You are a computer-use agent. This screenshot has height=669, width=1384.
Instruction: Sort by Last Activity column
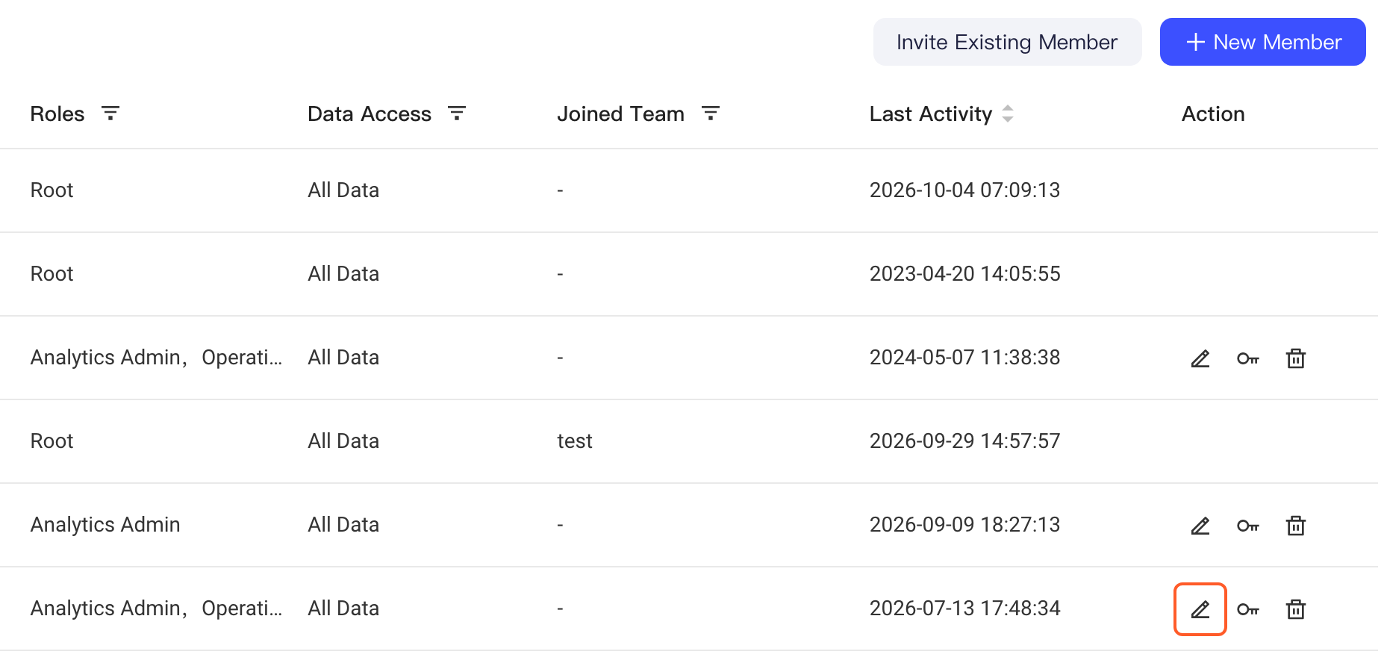(1008, 113)
